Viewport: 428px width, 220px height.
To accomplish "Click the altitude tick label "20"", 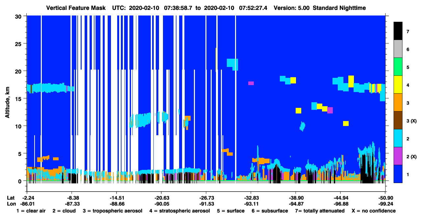I will click(x=19, y=71).
